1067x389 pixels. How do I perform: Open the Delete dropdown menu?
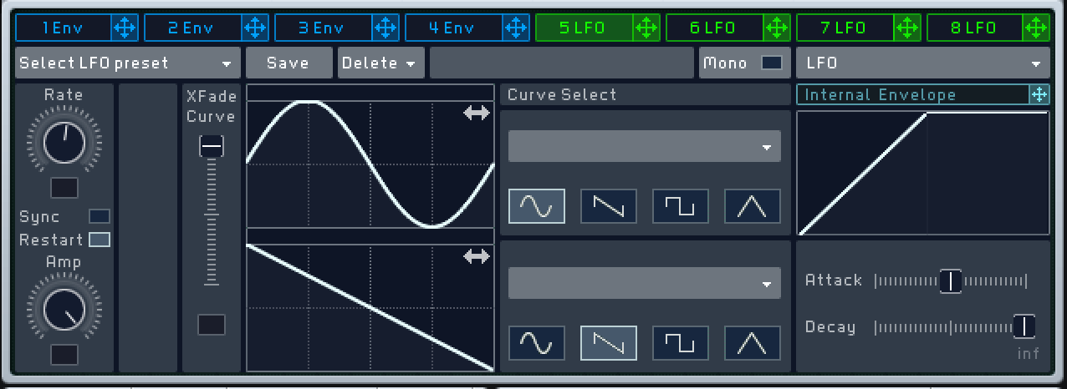[380, 63]
